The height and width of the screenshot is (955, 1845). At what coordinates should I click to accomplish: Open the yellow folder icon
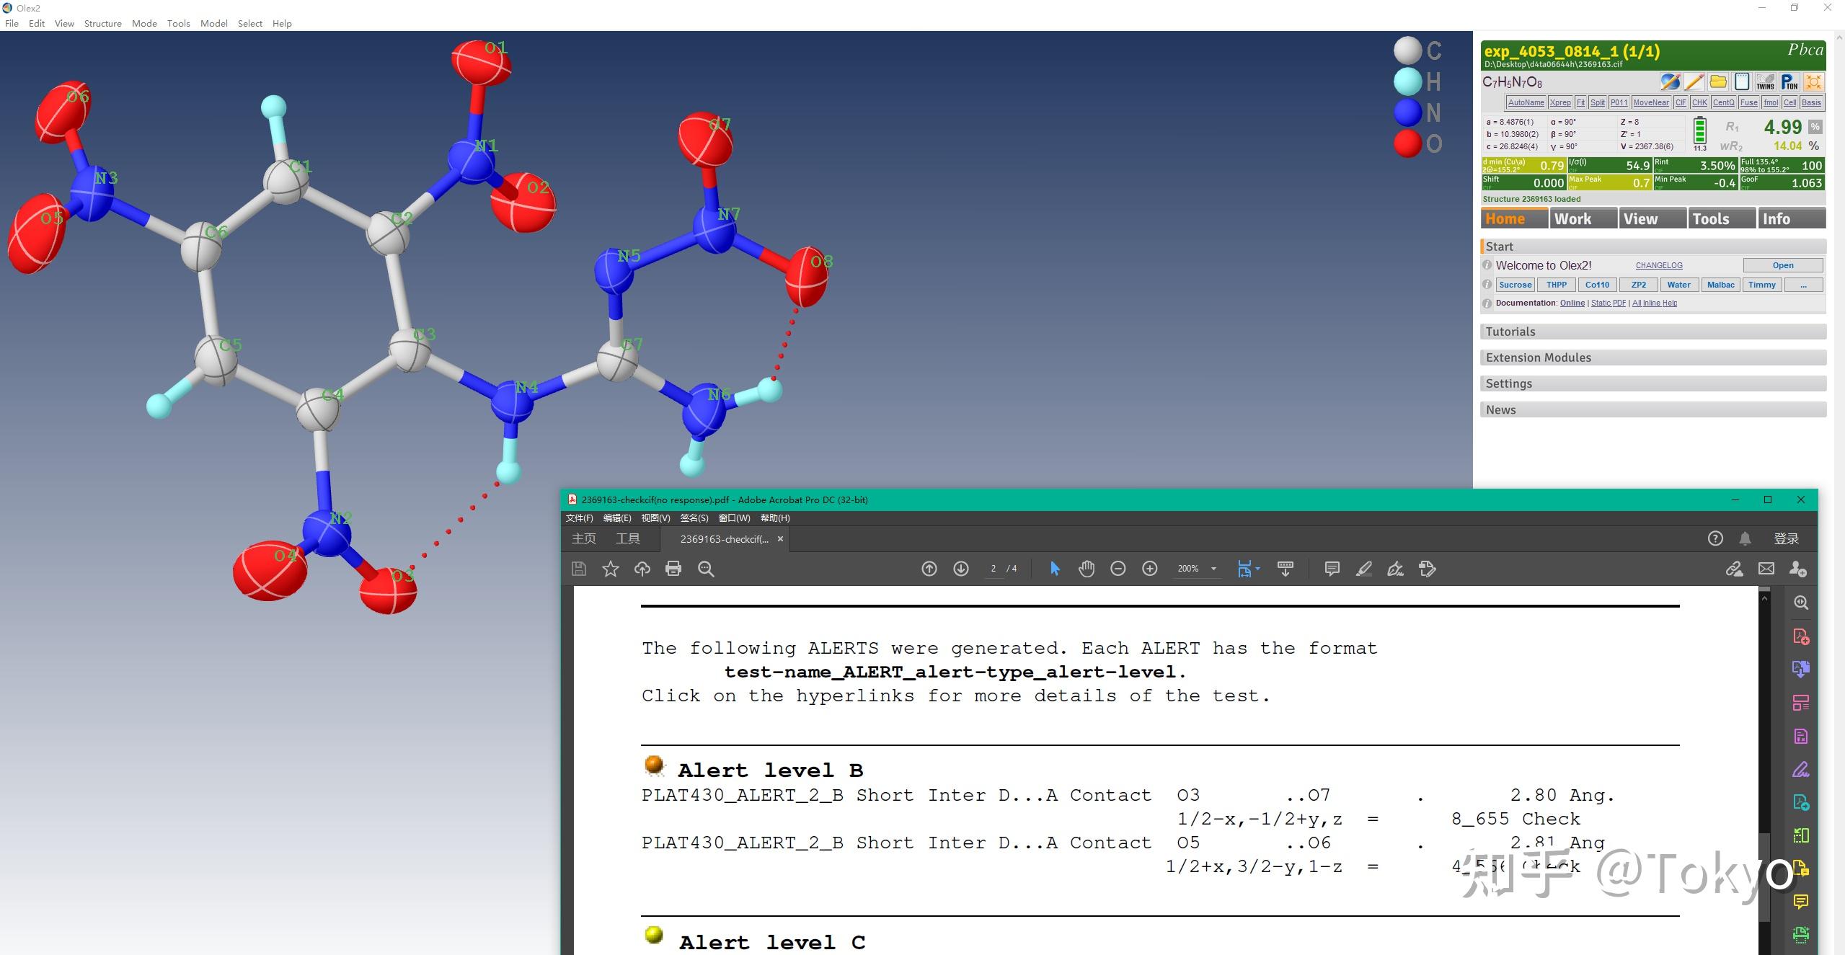click(1718, 82)
